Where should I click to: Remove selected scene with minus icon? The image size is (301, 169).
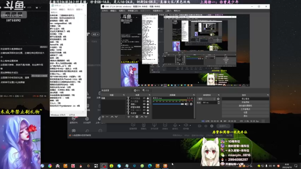click(107, 117)
